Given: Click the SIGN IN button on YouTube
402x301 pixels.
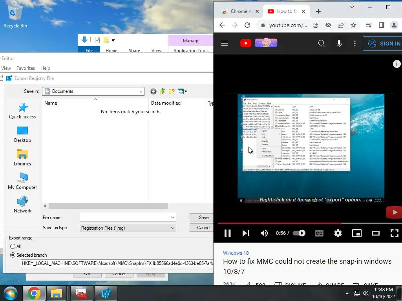Looking at the screenshot, I should (383, 44).
